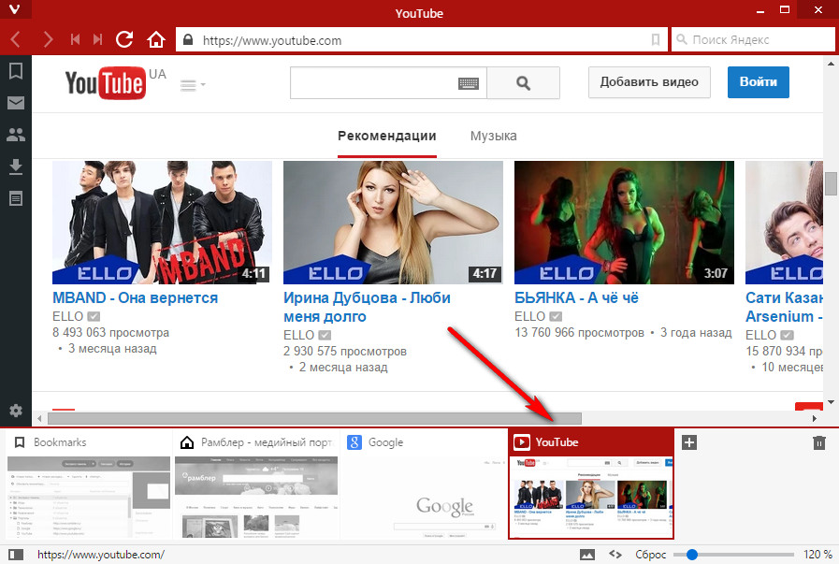Open the MBAND video thumbnail
Viewport: 839px width, 564px height.
point(162,223)
